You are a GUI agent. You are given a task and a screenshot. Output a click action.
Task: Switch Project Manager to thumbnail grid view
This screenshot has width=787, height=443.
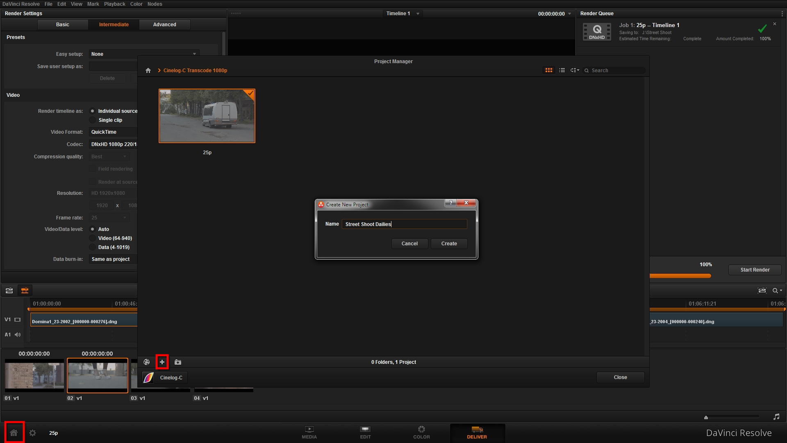[x=548, y=71]
